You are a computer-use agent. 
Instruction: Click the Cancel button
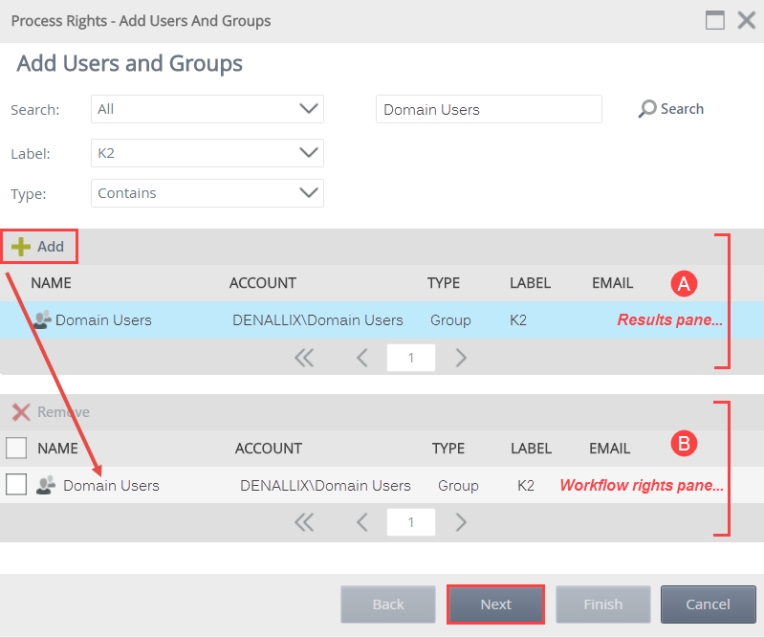click(x=708, y=604)
